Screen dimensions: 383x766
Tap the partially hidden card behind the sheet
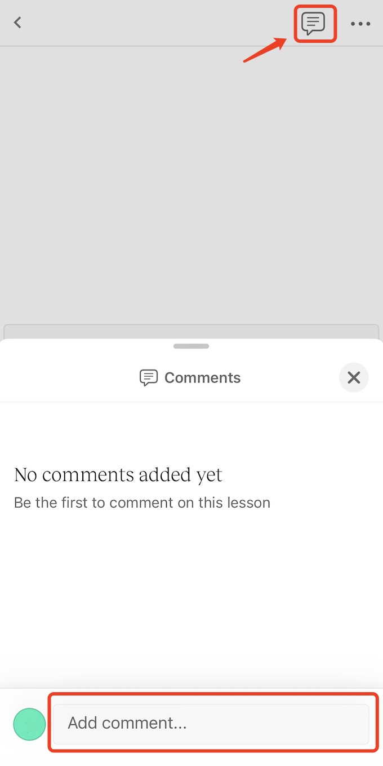191,332
